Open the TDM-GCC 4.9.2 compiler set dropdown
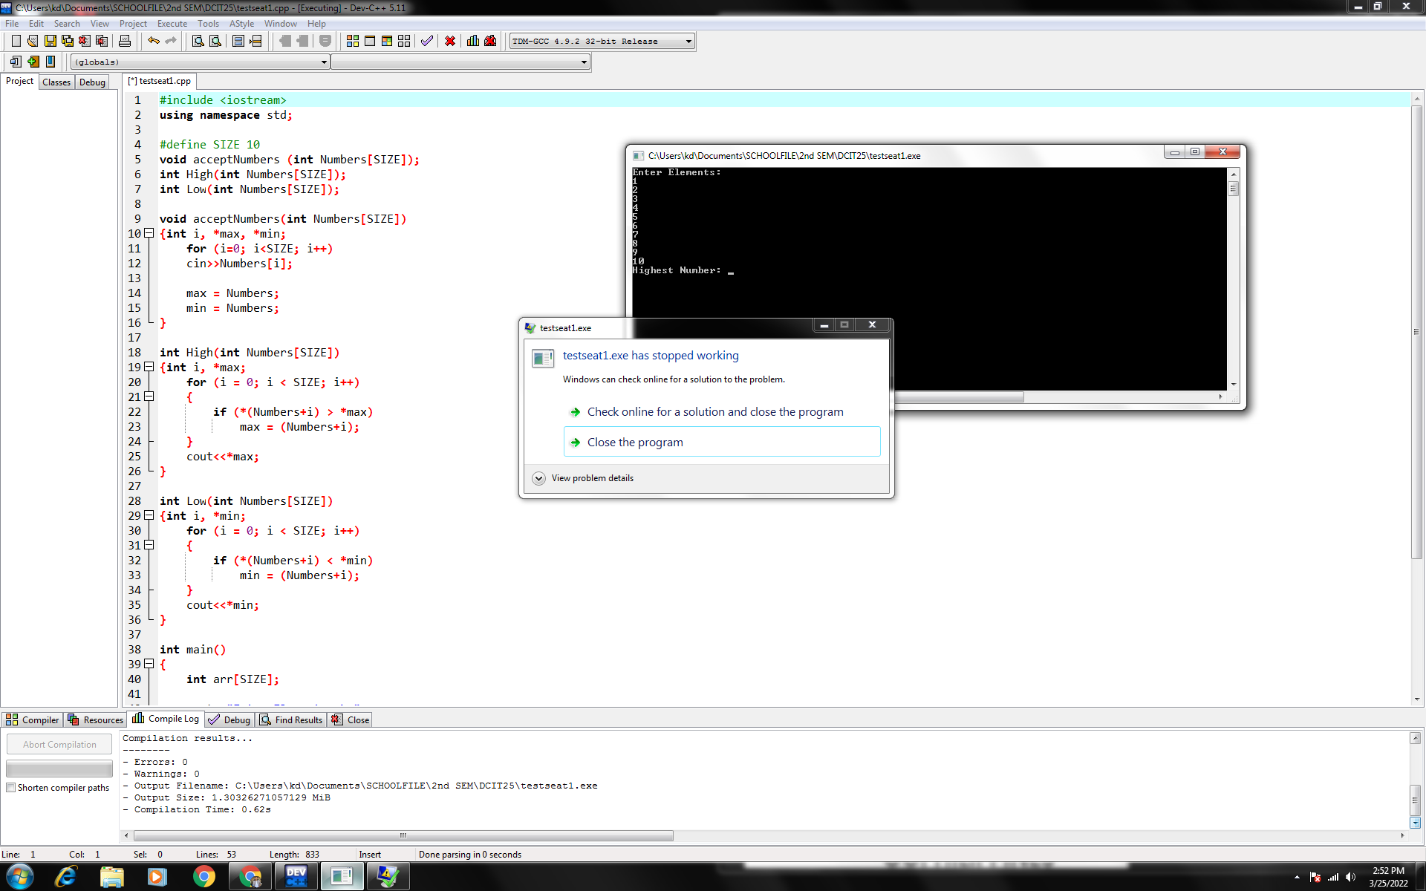1426x891 pixels. tap(602, 42)
